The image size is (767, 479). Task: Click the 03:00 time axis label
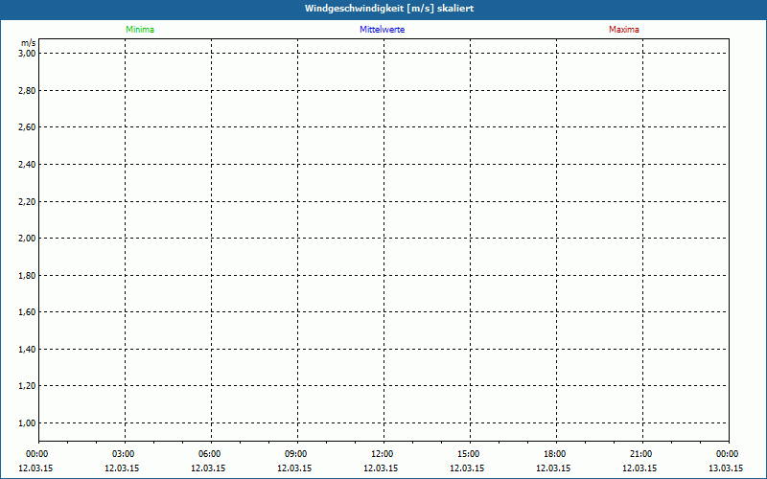pos(124,454)
